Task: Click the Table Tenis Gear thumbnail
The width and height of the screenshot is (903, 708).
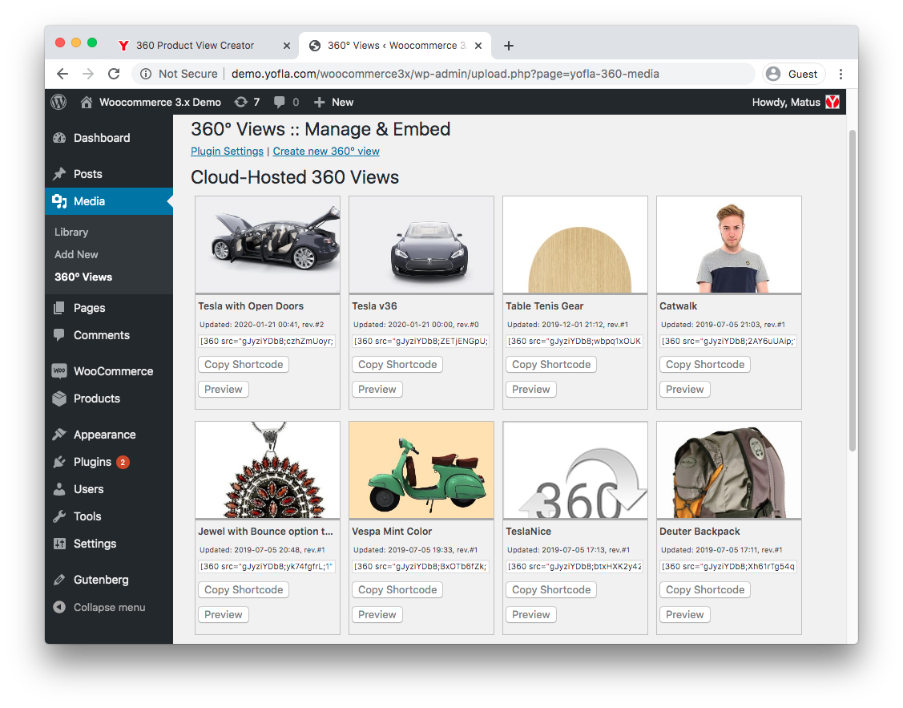Action: pos(575,245)
